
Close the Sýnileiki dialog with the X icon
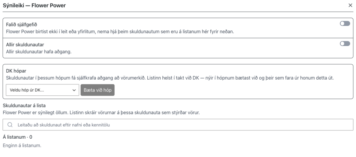point(350,6)
